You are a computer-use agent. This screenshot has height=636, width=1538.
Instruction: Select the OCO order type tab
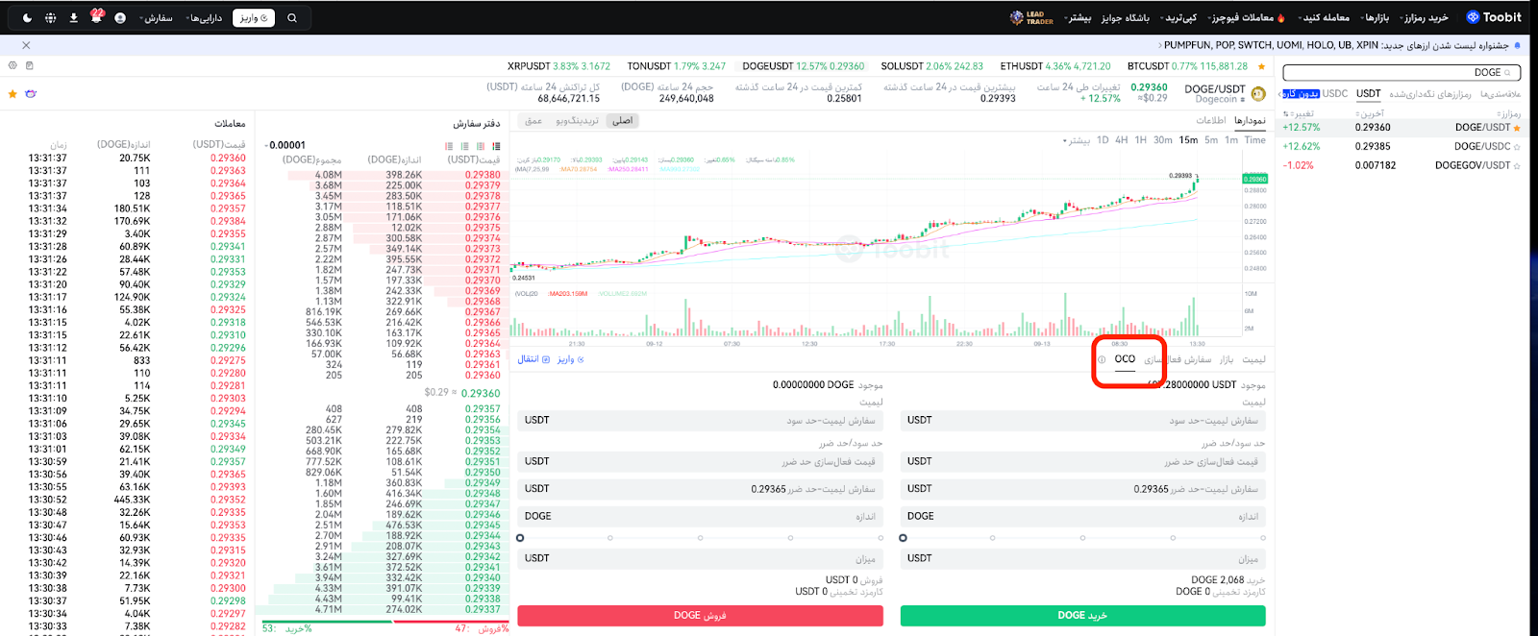pyautogui.click(x=1125, y=359)
